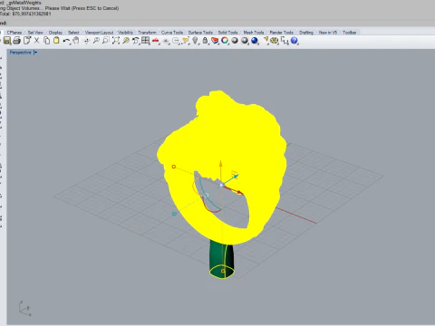
Task: Open the Viewport Layout tab
Action: coord(99,33)
